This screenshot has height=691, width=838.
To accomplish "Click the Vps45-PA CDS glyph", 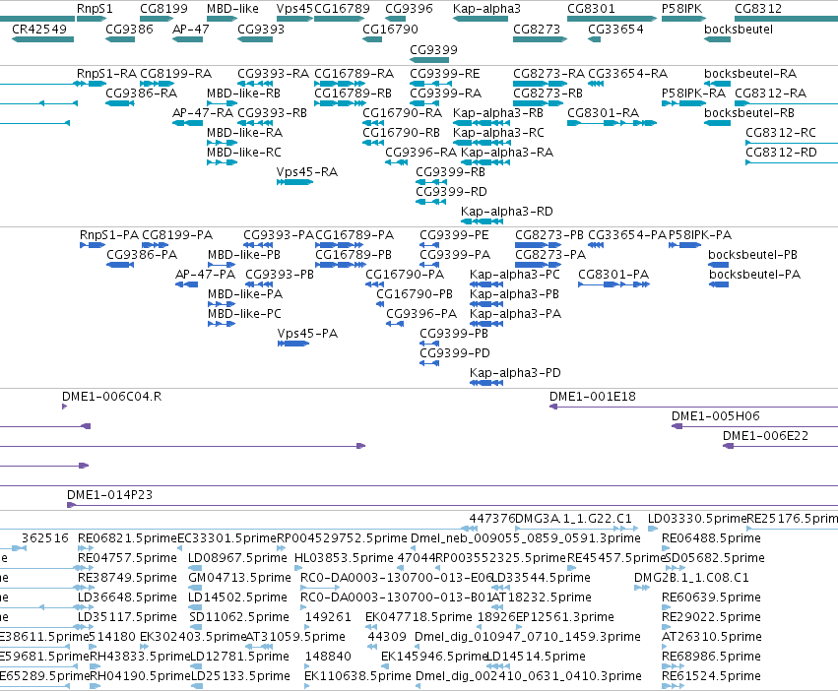I will (293, 344).
